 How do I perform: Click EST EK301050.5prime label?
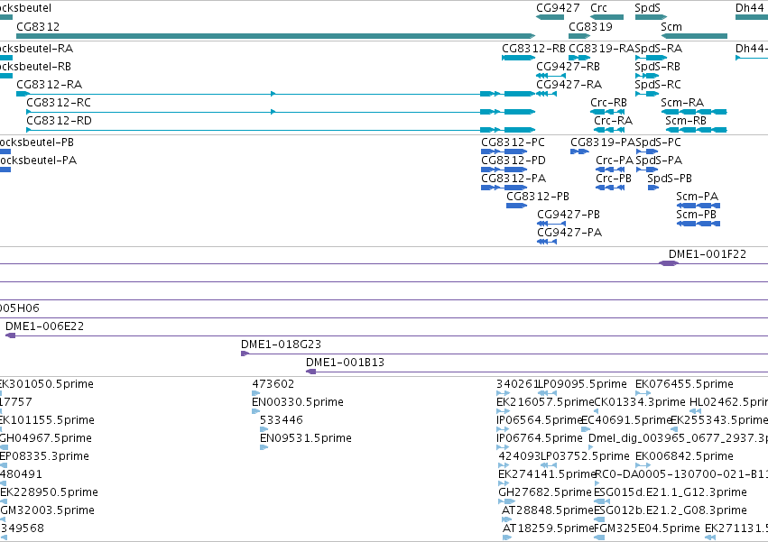47,384
